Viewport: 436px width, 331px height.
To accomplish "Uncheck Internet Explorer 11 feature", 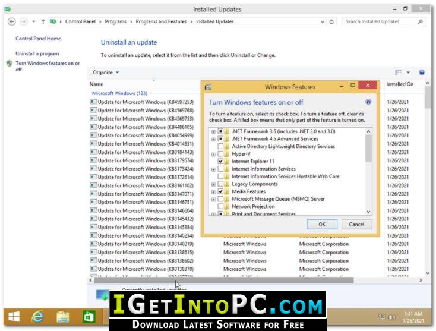I will pyautogui.click(x=220, y=161).
